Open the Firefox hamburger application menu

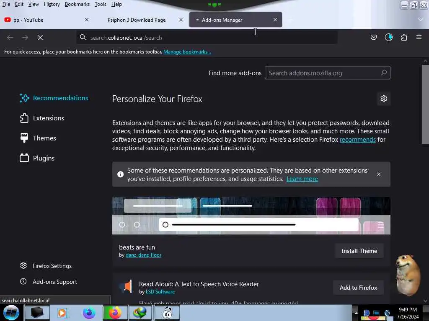(419, 37)
